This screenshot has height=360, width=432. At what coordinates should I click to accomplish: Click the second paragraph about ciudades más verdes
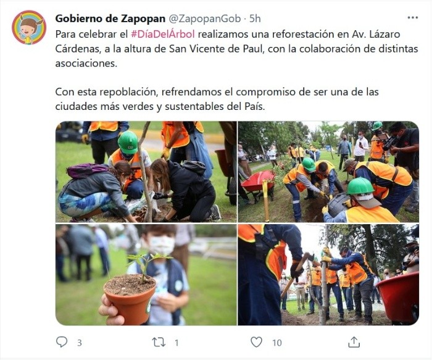coord(217,99)
